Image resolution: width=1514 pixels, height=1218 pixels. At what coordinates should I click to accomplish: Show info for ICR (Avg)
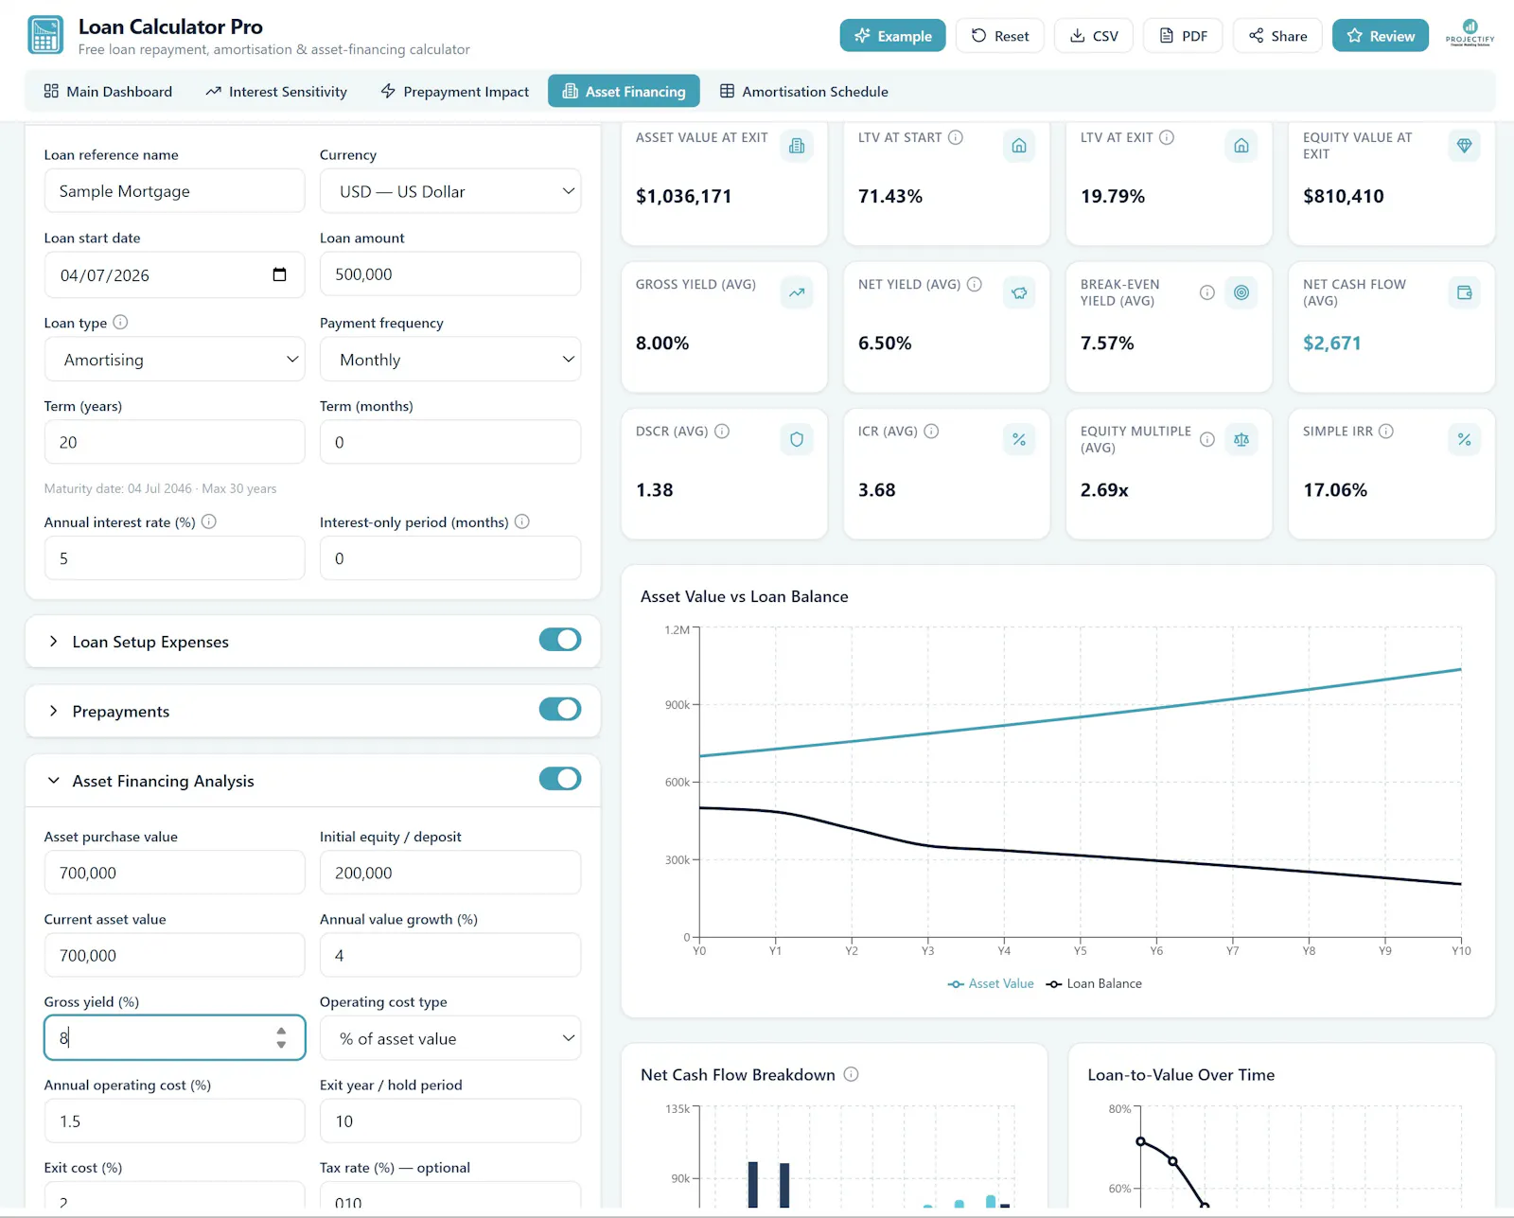(931, 431)
